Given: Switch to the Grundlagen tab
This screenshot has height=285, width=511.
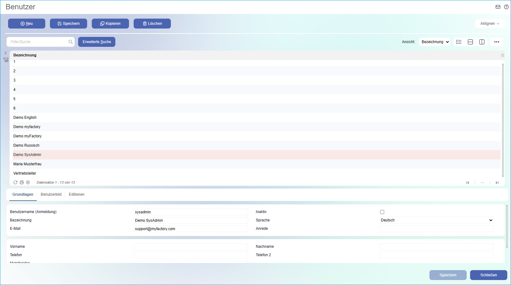Looking at the screenshot, I should pyautogui.click(x=23, y=194).
